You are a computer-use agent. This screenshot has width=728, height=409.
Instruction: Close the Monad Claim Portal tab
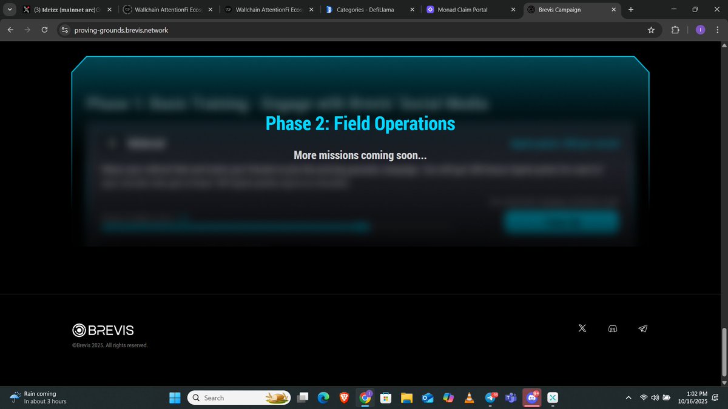pyautogui.click(x=513, y=10)
